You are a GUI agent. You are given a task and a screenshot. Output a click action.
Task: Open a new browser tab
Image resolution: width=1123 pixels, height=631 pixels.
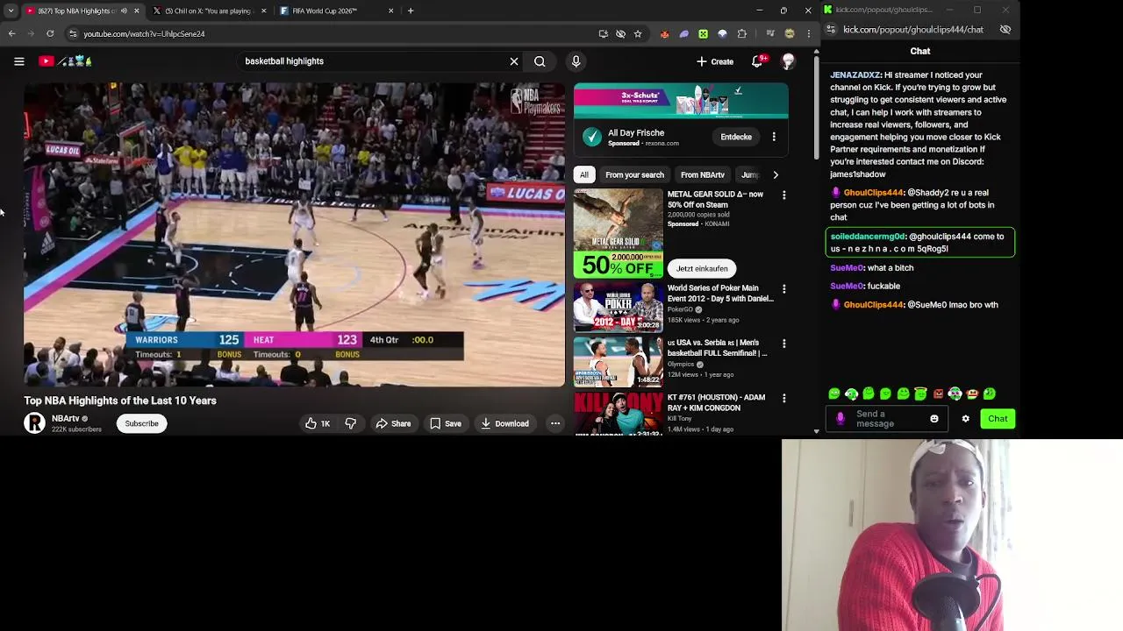pos(411,11)
